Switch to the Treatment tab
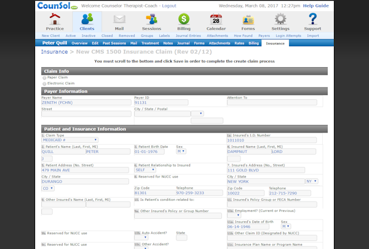This screenshot has width=369, height=249. 150,44
